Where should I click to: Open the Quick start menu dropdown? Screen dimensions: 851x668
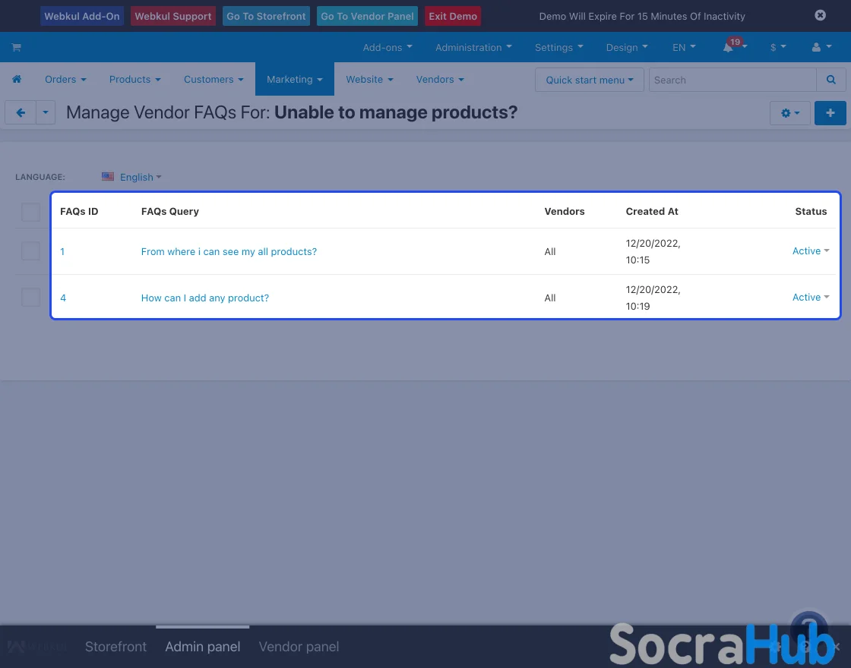point(589,80)
